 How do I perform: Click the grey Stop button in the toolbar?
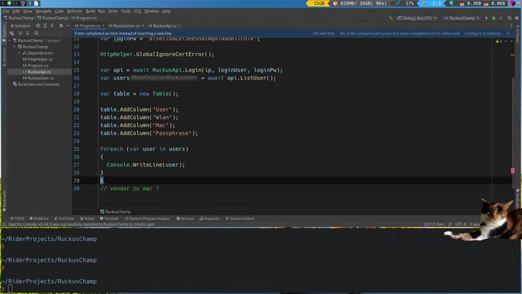[x=501, y=18]
